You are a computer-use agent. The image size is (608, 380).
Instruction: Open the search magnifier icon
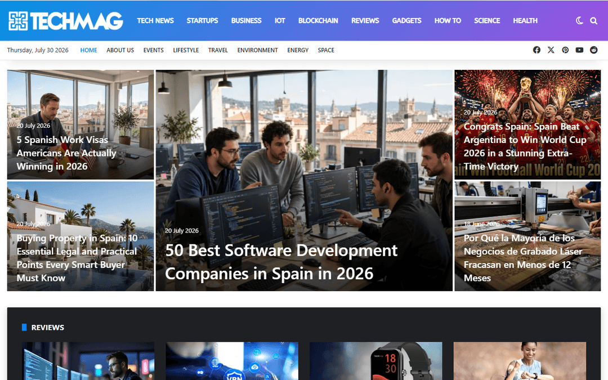594,21
